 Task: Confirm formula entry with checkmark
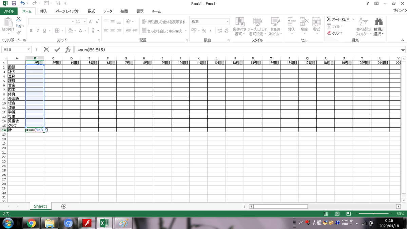[57, 50]
